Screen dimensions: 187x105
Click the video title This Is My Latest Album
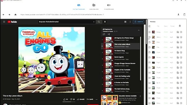(13, 96)
